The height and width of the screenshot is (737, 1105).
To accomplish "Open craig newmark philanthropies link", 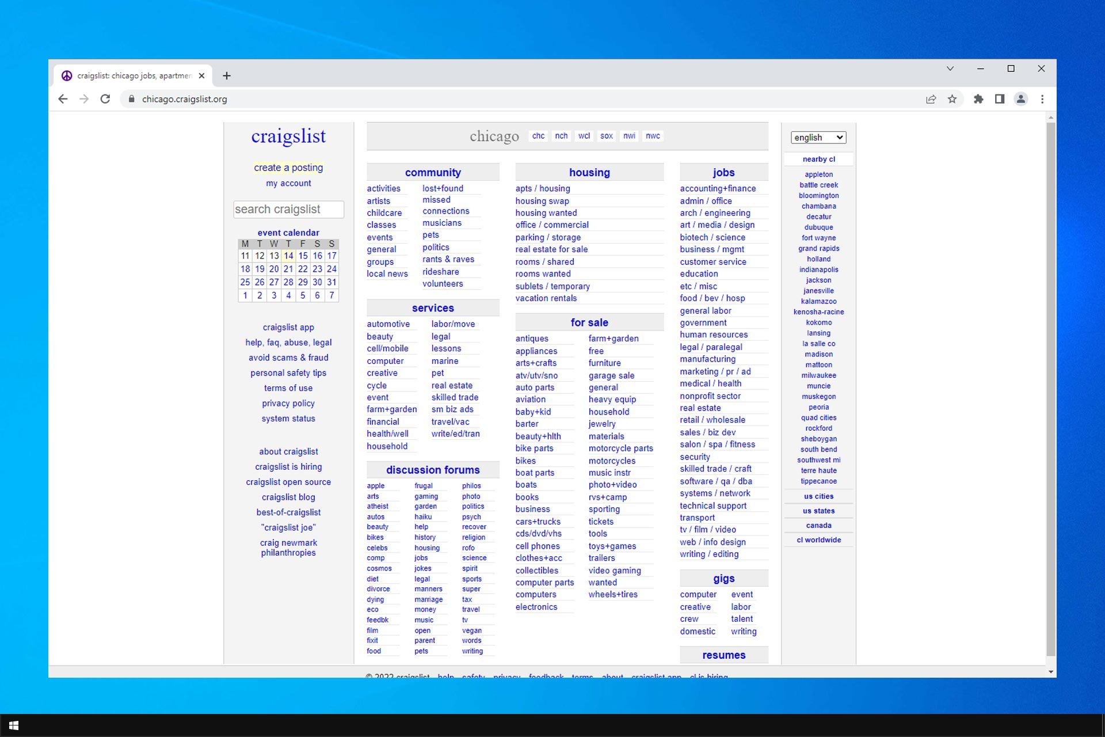I will coord(288,548).
